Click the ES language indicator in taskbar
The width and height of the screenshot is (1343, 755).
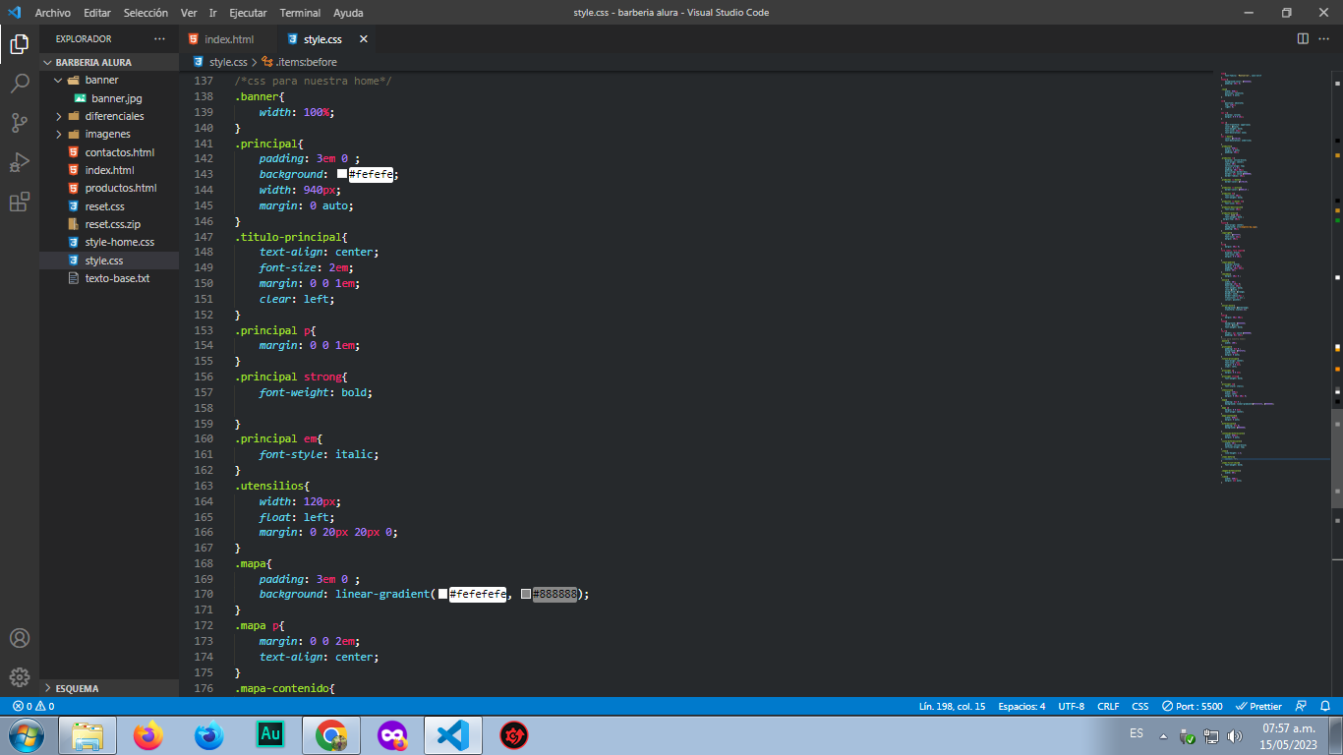(1137, 733)
